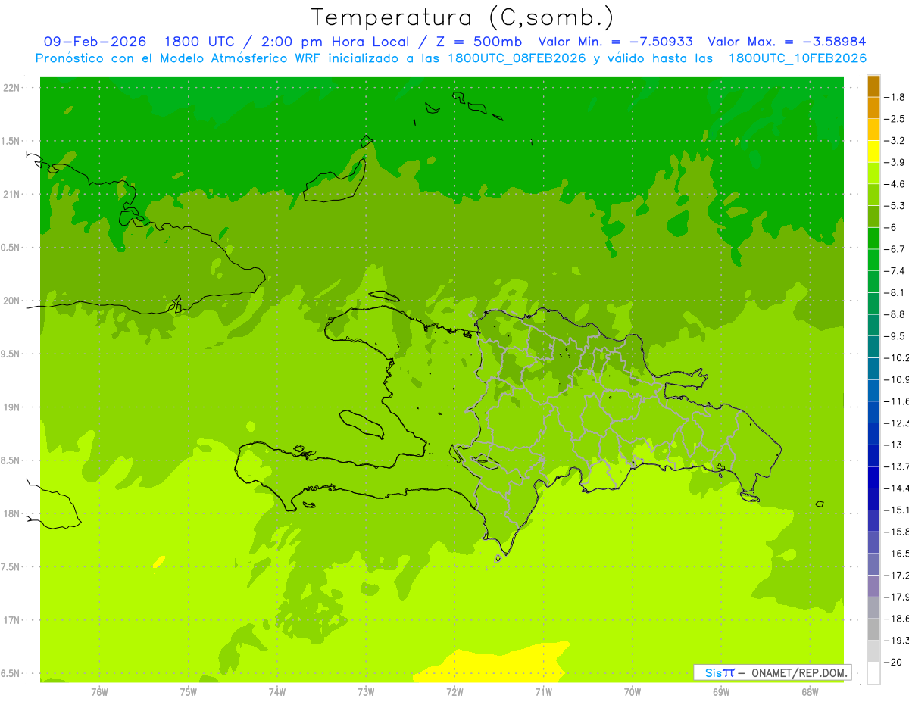Click the "-17.2" colorbar label
909x702 pixels.
896,576
